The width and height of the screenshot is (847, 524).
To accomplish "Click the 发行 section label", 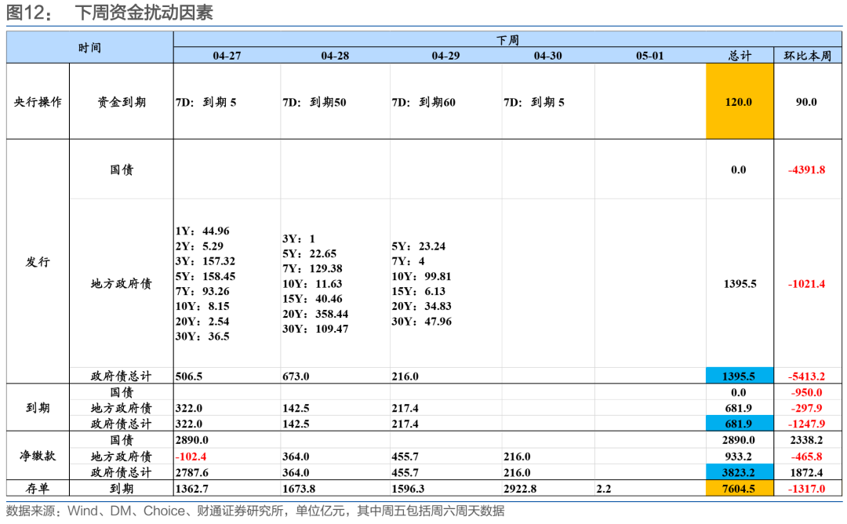I will 38,261.
